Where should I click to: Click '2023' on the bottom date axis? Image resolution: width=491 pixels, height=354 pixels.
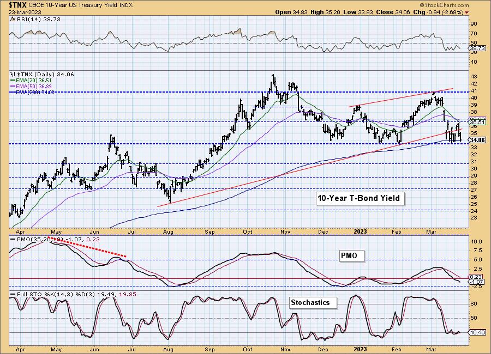point(361,349)
